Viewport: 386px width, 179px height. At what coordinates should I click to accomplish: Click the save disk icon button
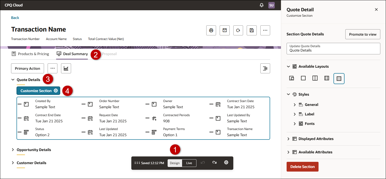[252, 30]
